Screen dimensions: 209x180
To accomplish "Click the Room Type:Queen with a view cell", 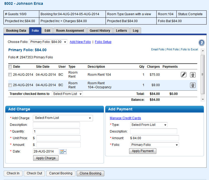I will tap(131, 14).
